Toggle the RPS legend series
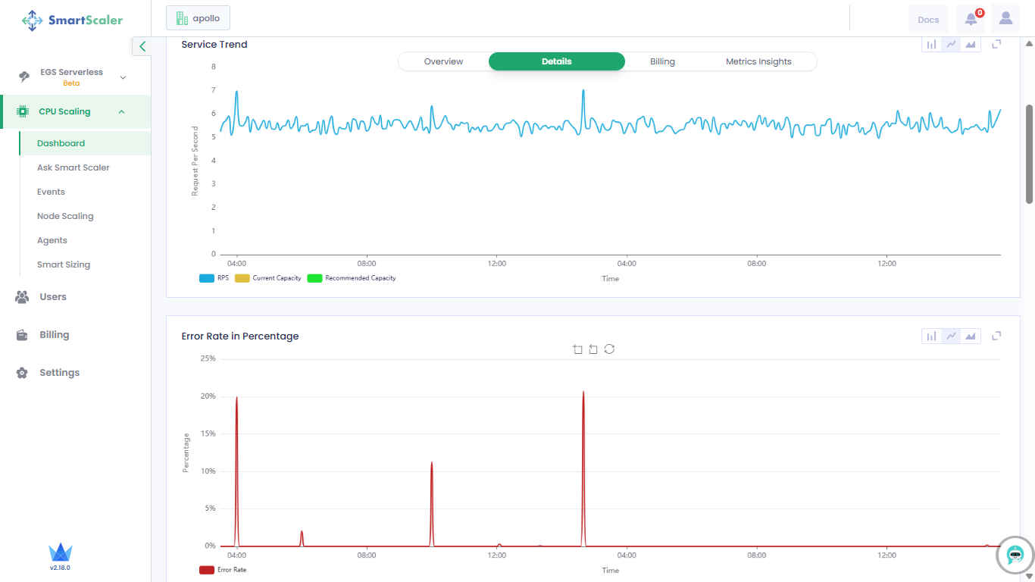This screenshot has width=1035, height=582. pyautogui.click(x=214, y=278)
